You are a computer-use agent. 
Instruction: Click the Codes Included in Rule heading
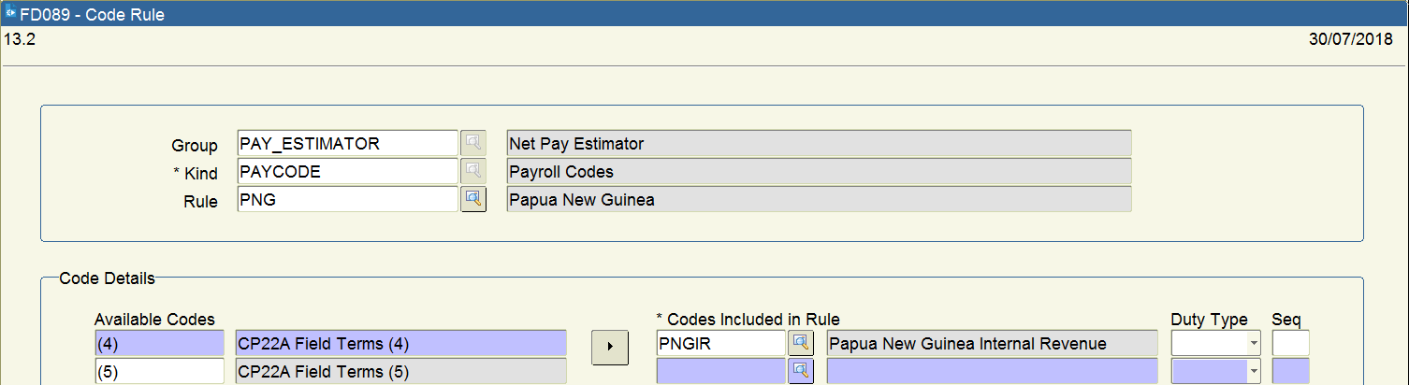pyautogui.click(x=748, y=320)
